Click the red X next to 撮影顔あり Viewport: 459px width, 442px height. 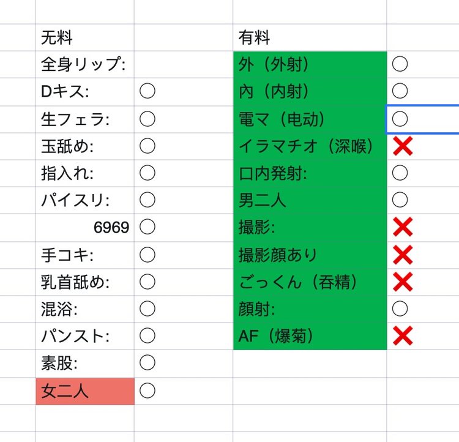point(402,254)
